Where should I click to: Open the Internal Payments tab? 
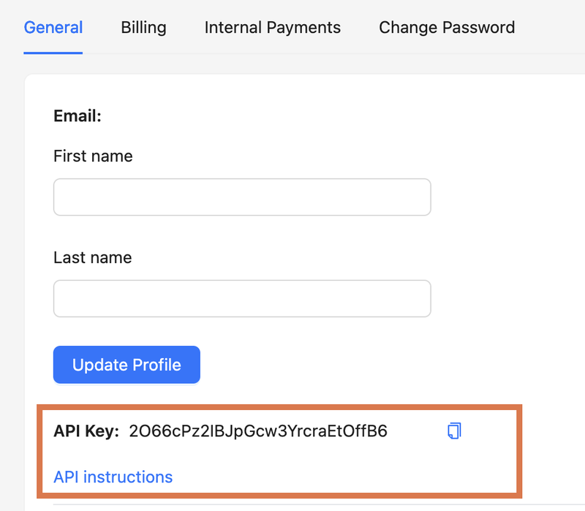click(272, 28)
